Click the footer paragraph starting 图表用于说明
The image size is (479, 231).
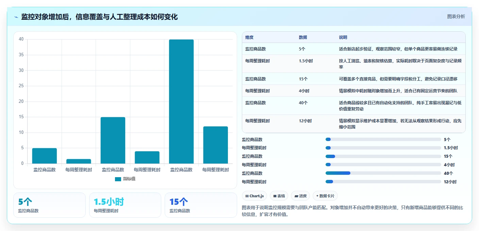[x=352, y=211]
